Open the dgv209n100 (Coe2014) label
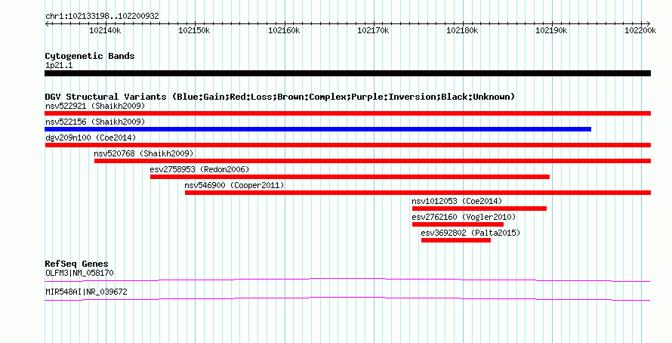 pyautogui.click(x=91, y=138)
